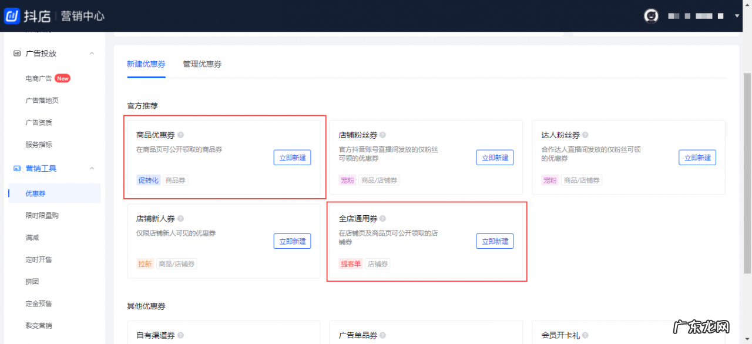Click the question icon next to 店铺新人券

coord(180,218)
